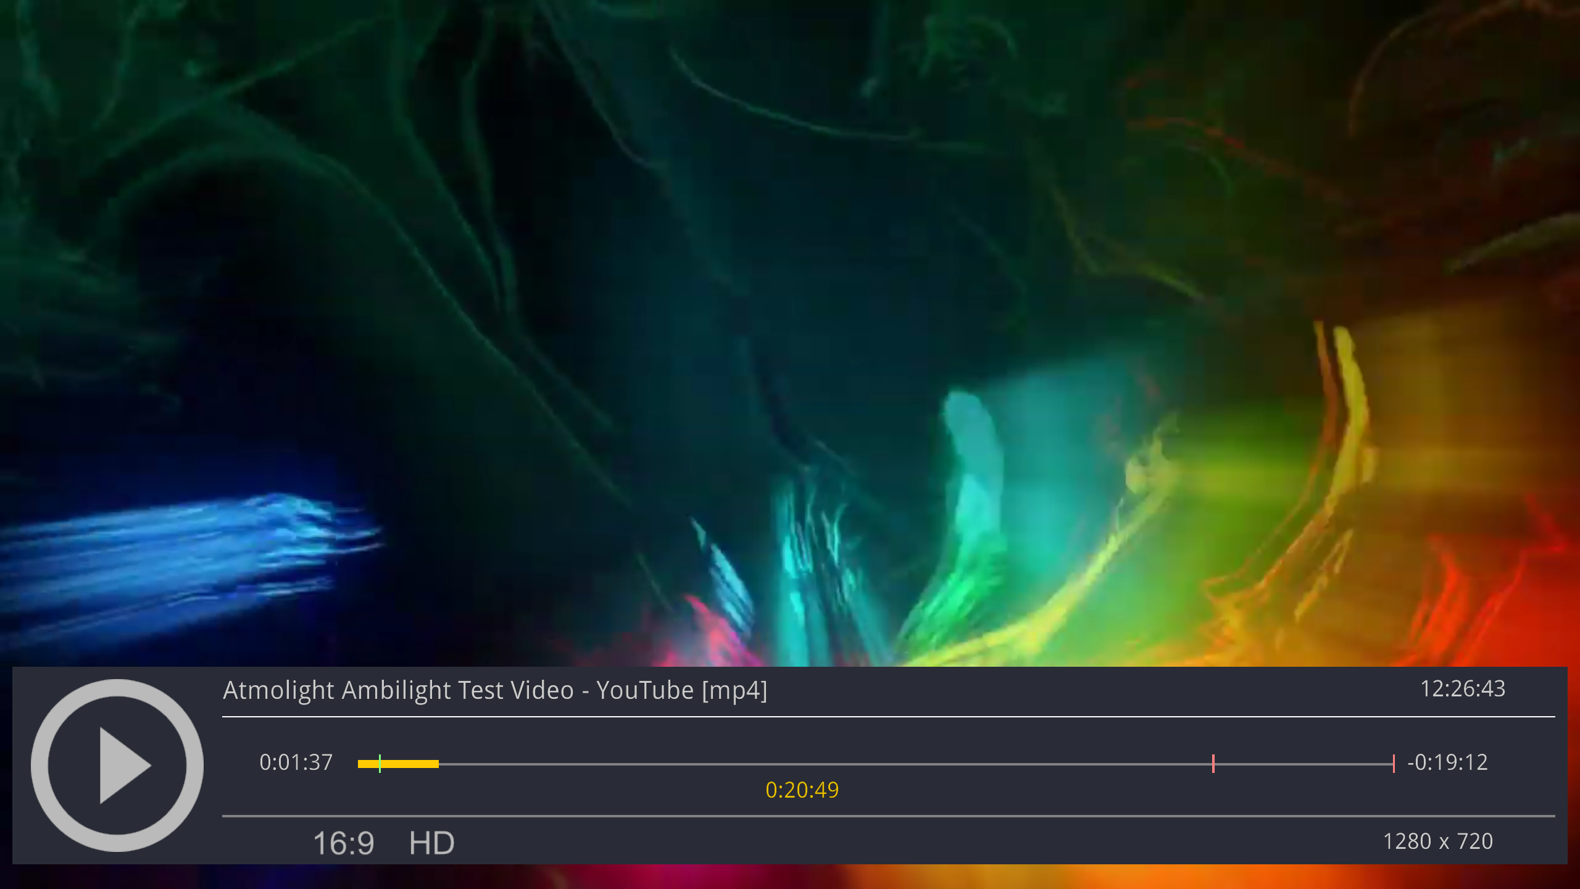Click the separator line under the video title
This screenshot has width=1580, height=889.
888,717
